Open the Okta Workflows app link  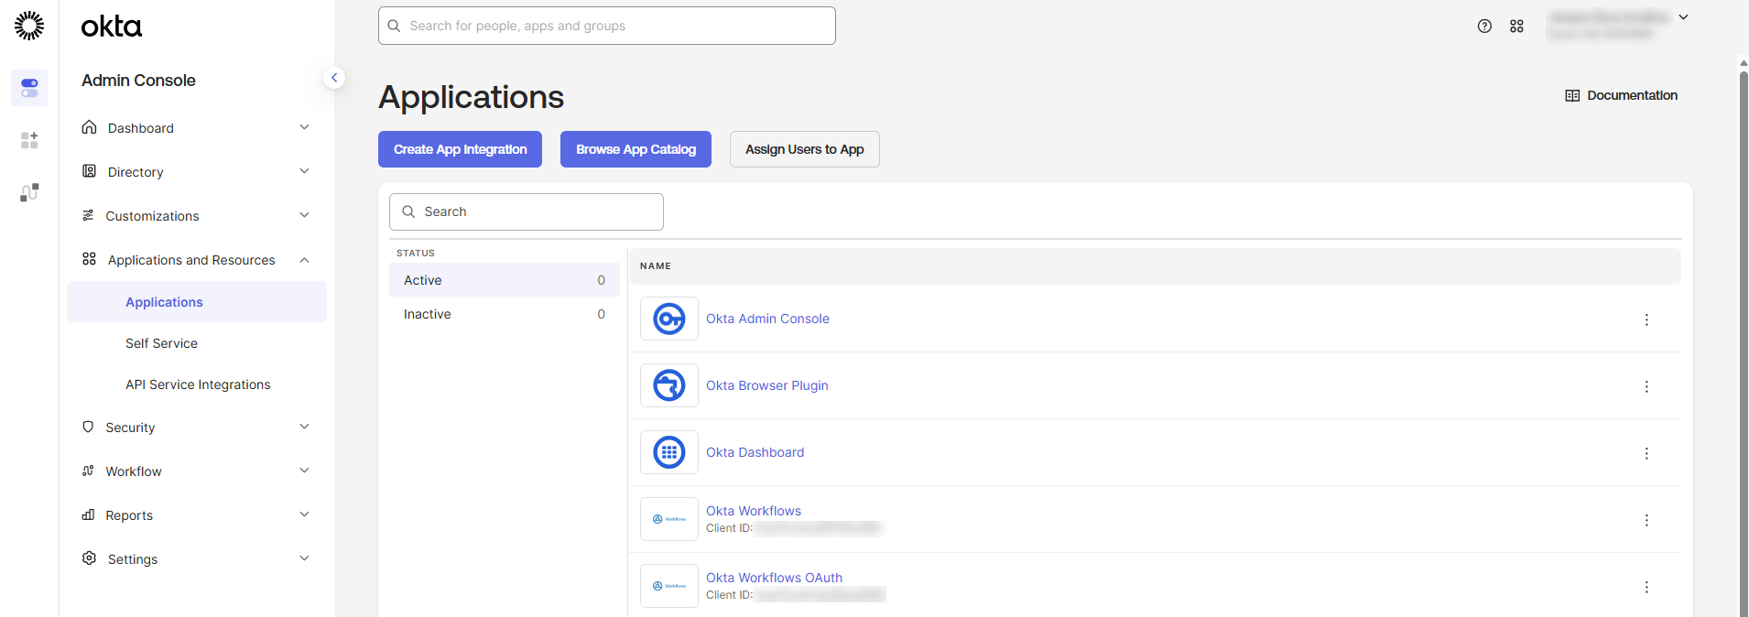(x=754, y=511)
